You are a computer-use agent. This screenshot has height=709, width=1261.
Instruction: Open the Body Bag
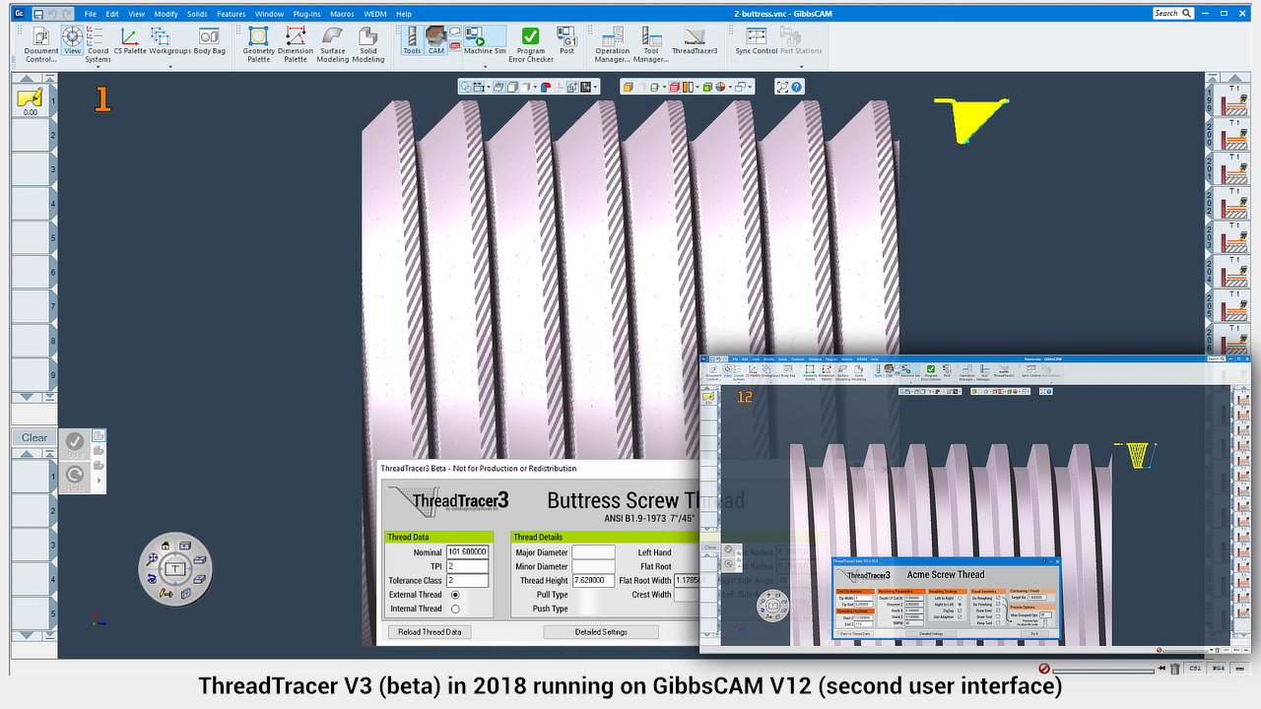point(209,44)
